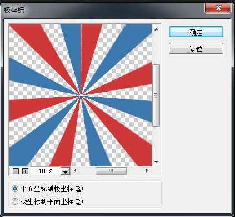
Task: Click the vertical scrollbar thumb
Action: [156, 95]
